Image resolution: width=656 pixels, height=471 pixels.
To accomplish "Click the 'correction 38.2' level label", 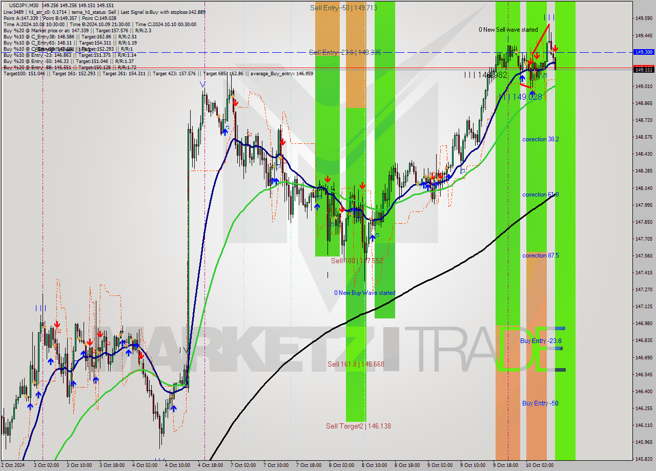I will [x=540, y=139].
